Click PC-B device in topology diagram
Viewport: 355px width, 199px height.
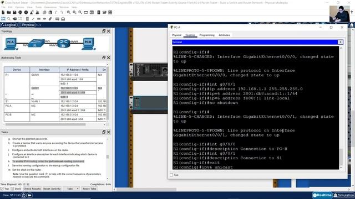pos(88,44)
